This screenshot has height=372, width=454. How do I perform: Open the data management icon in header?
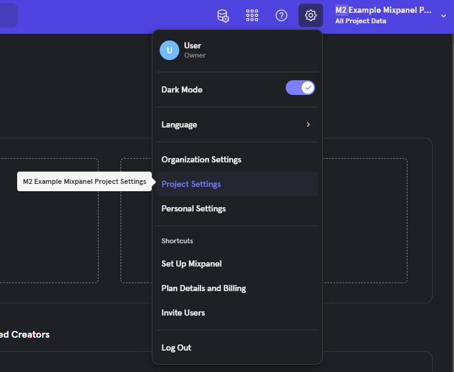point(223,15)
